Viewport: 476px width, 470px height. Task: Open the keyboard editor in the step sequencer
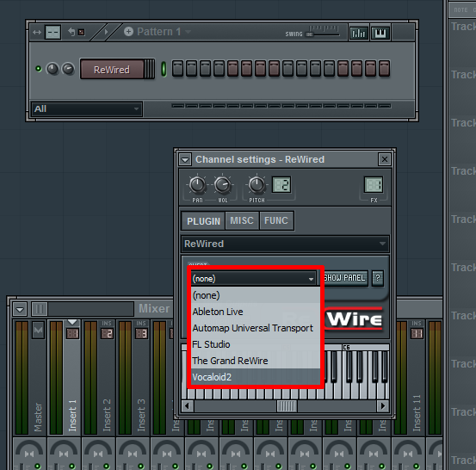click(380, 32)
